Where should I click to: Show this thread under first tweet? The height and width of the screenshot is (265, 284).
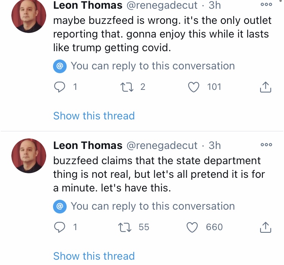[x=94, y=116]
